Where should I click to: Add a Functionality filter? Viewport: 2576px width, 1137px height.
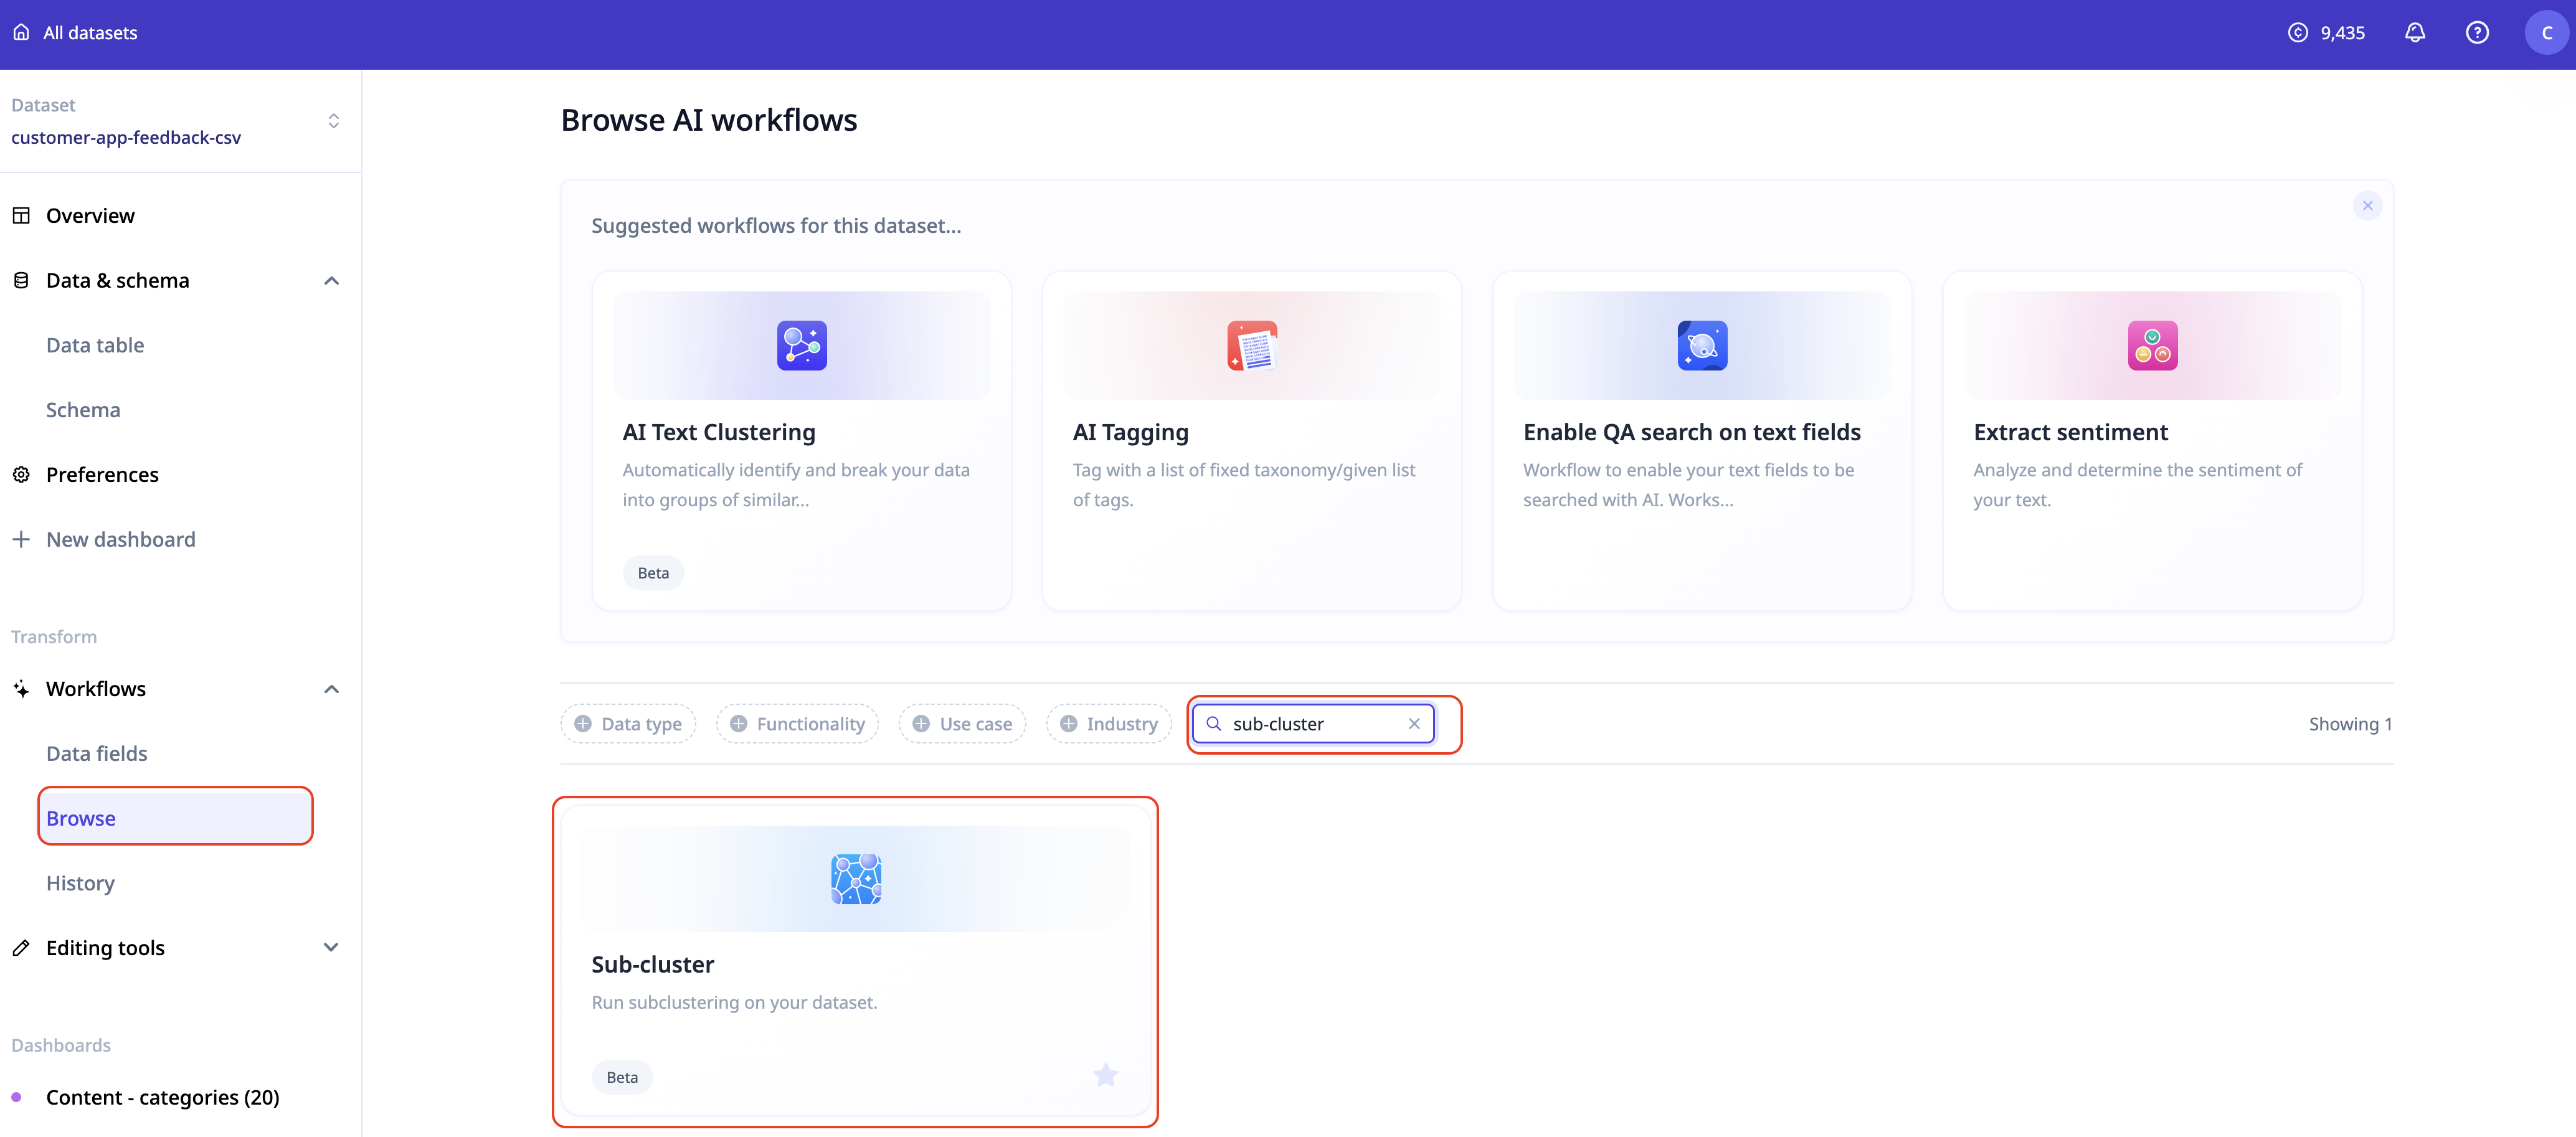point(797,724)
